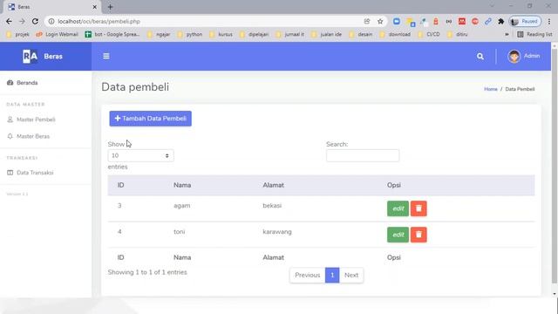This screenshot has height=314, width=558.
Task: Bookmark this page with star icon
Action: click(380, 21)
